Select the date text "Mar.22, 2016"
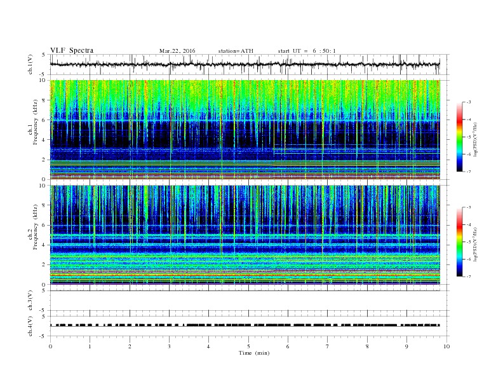This screenshot has width=503, height=389. [x=177, y=51]
